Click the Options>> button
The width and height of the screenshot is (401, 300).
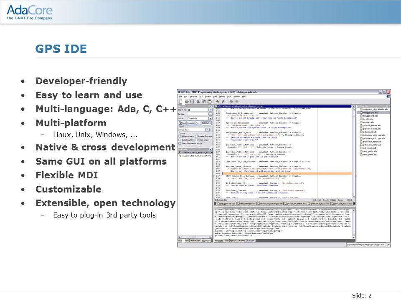206,123
